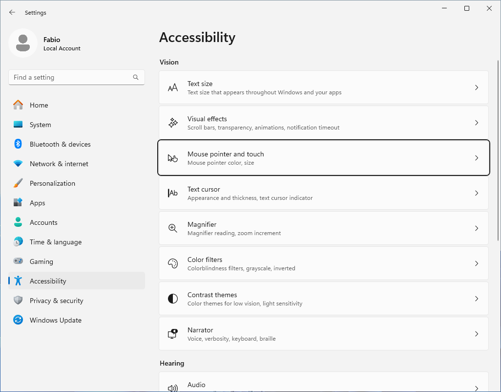Click the Network Wi-Fi icon in sidebar

tap(18, 164)
